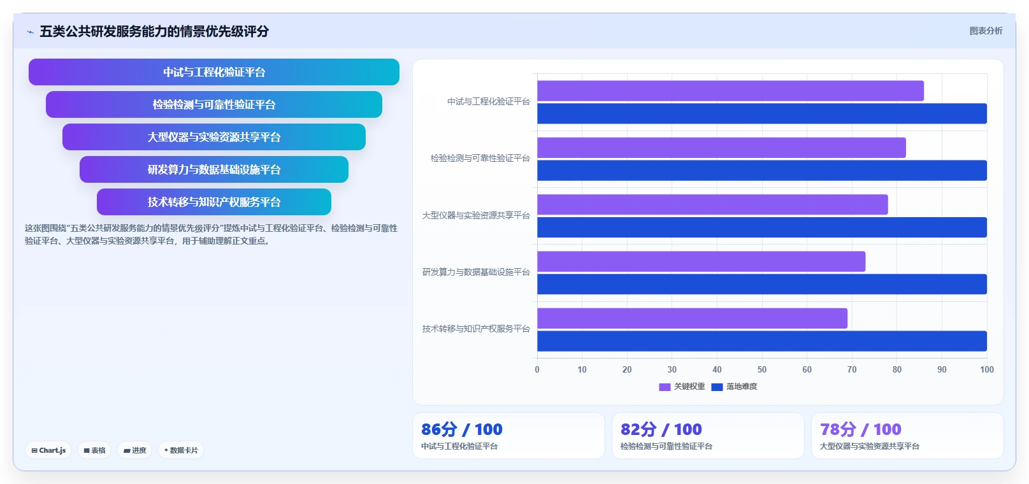Click the blue bar for 中试与工程化验证平台

pos(762,113)
